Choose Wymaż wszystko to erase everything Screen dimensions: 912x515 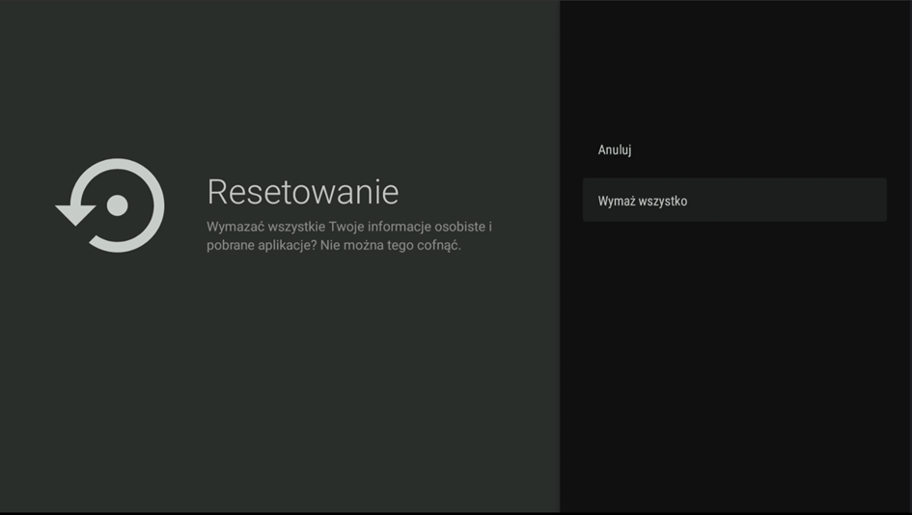(x=642, y=201)
